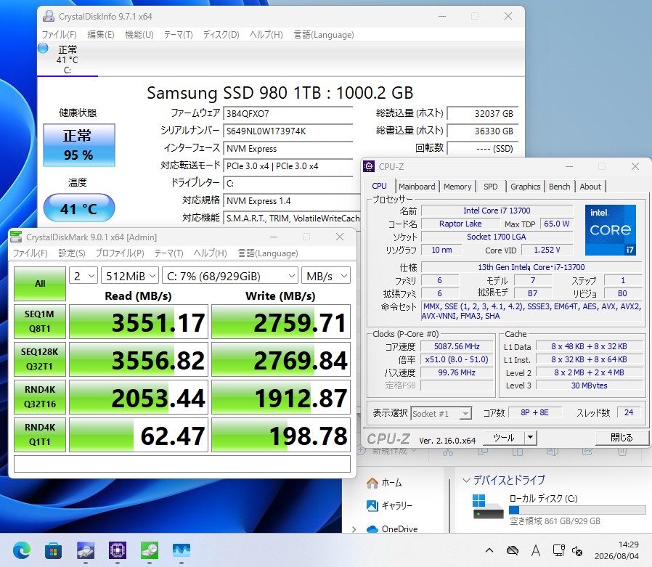Click the network status tray icon

558,551
